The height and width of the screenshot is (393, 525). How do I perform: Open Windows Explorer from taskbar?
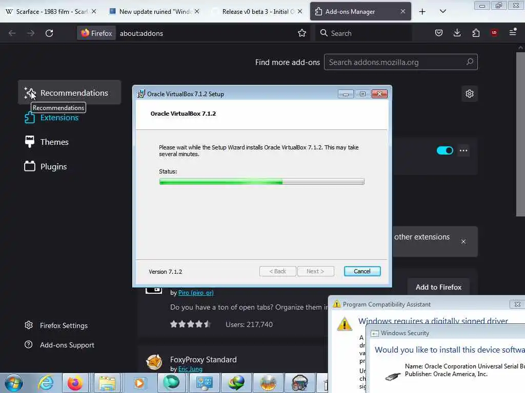pos(107,383)
